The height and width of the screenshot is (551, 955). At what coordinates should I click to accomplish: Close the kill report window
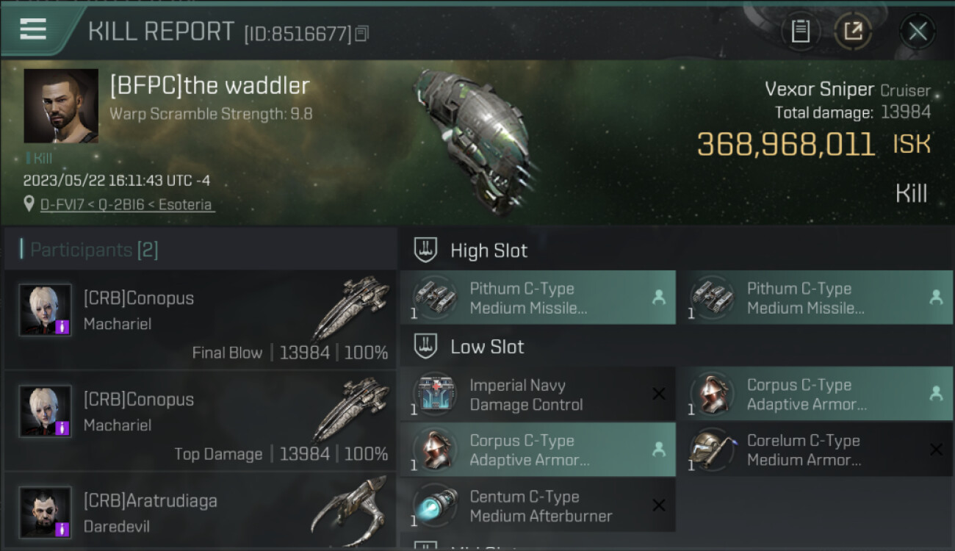pyautogui.click(x=918, y=32)
